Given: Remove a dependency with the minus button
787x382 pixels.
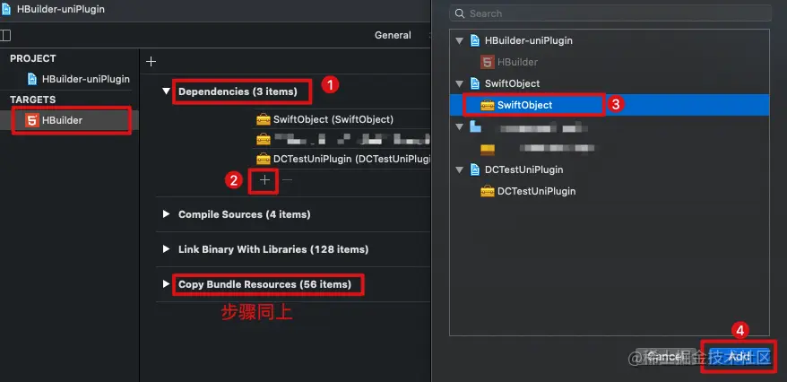Looking at the screenshot, I should tap(287, 179).
